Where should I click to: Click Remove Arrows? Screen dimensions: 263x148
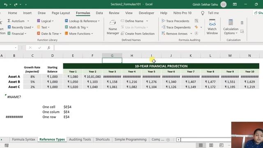tap(174, 34)
